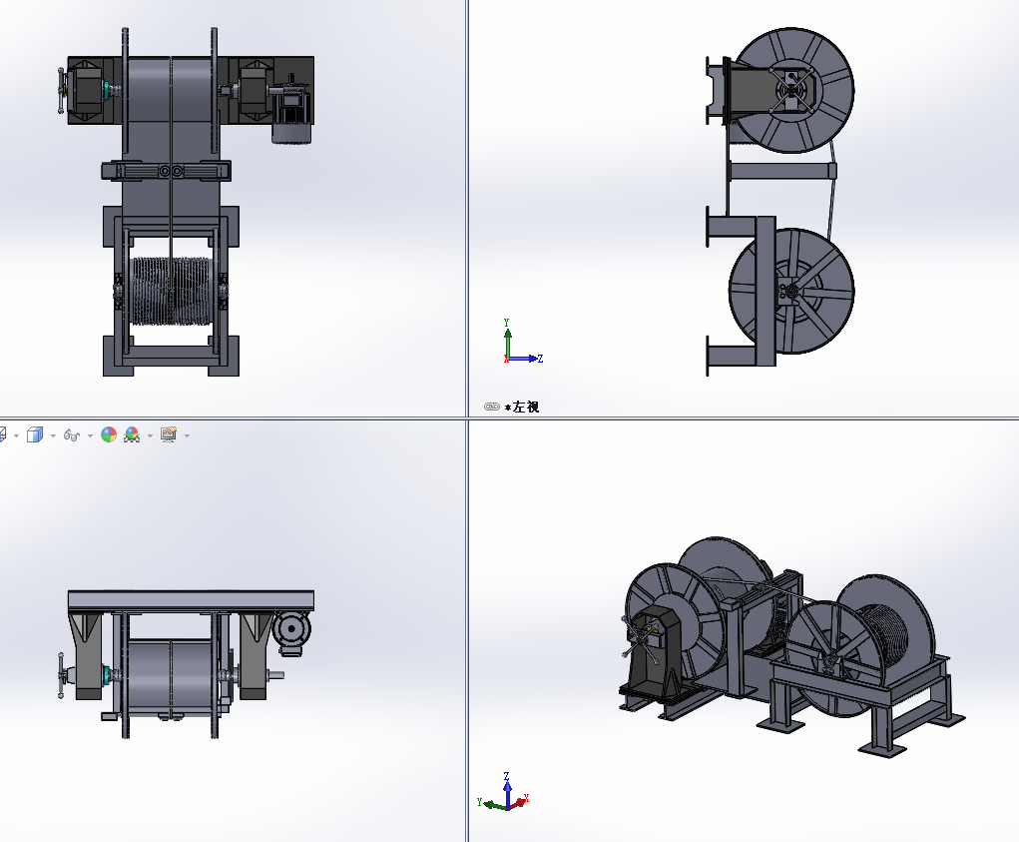1019x842 pixels.
Task: Click the coordinate triad in the left-view pane
Action: 523,342
